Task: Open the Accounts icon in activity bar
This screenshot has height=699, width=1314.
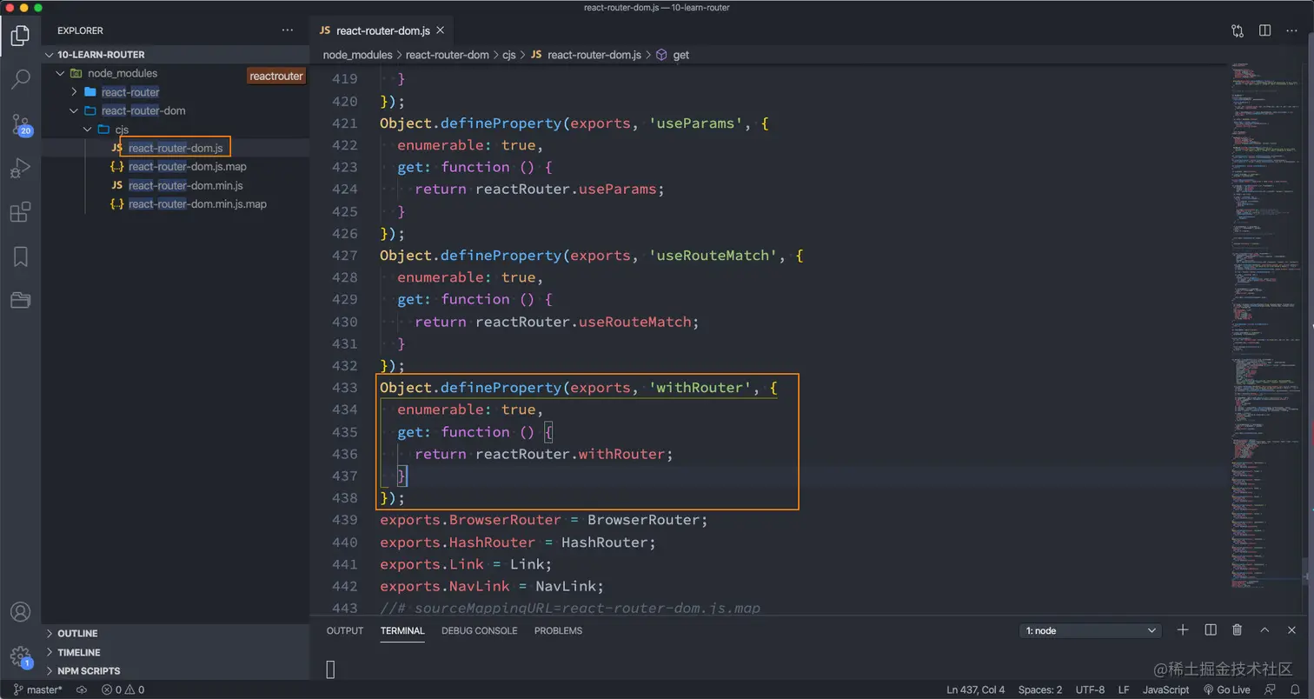Action: point(20,611)
